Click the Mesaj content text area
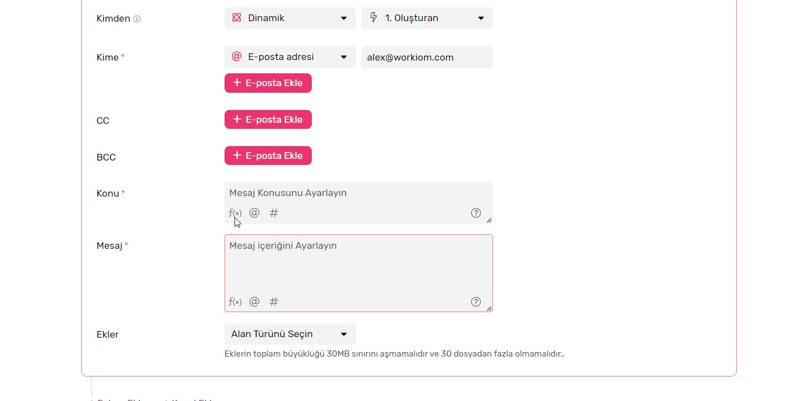792x401 pixels. (x=358, y=273)
